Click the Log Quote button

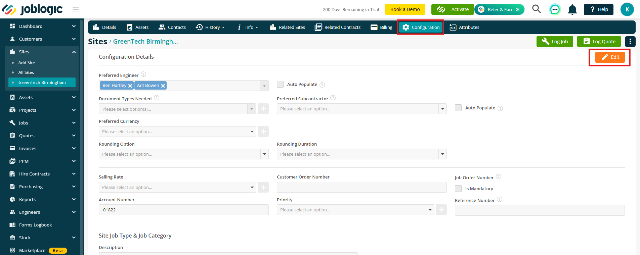(x=599, y=42)
